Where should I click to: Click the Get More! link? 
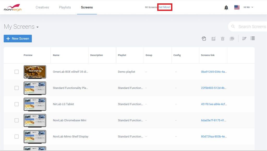pos(165,7)
